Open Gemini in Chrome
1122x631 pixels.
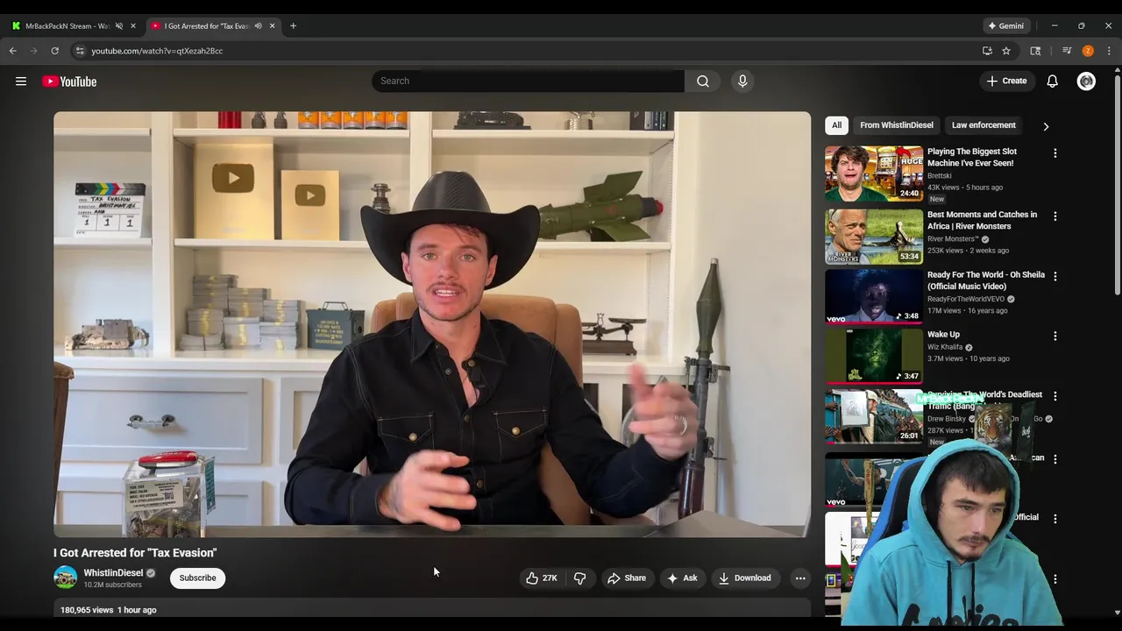(x=1005, y=26)
